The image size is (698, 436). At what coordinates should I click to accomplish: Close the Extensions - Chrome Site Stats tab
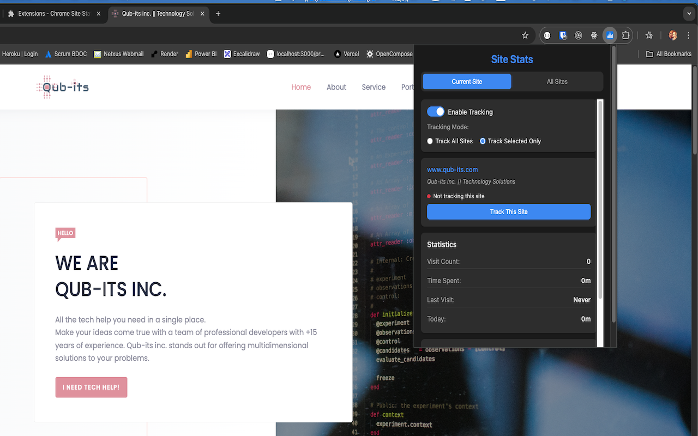pyautogui.click(x=98, y=14)
